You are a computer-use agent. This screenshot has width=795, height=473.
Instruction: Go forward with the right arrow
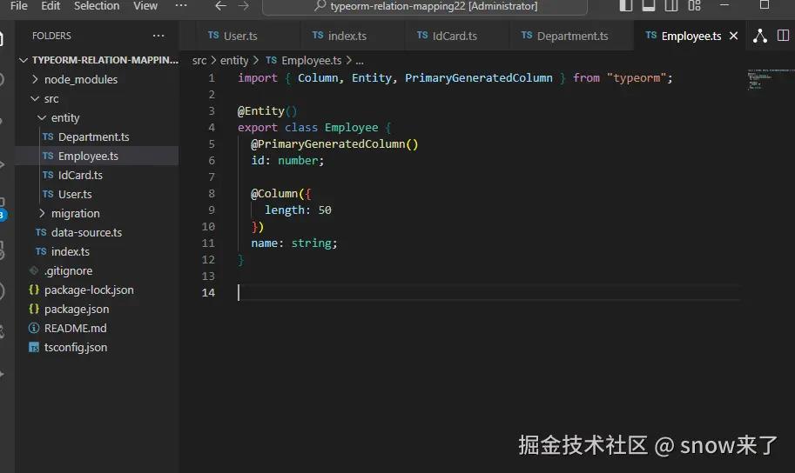click(x=243, y=6)
